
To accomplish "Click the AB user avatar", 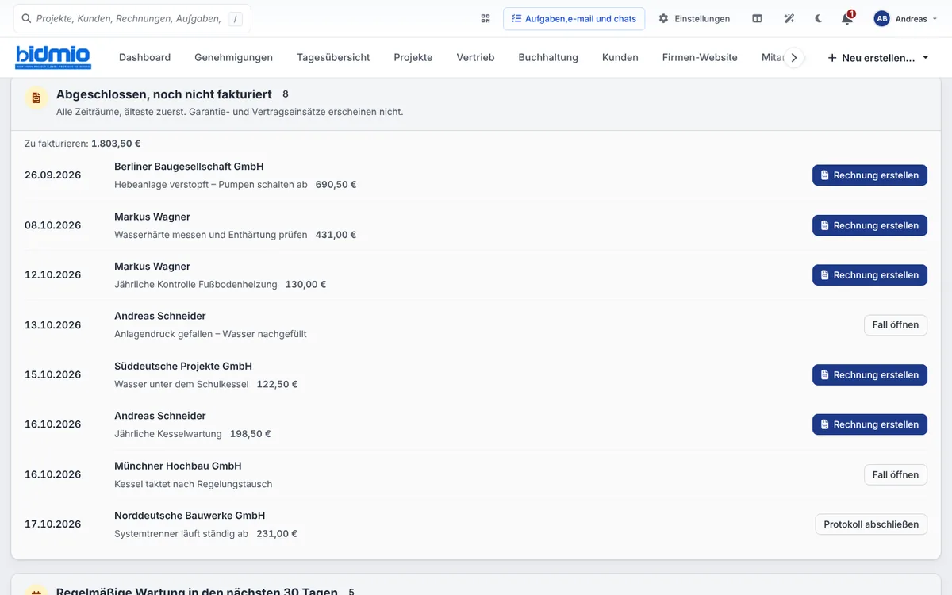I will coord(881,18).
